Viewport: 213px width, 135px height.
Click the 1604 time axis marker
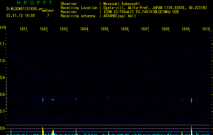pos(84,29)
